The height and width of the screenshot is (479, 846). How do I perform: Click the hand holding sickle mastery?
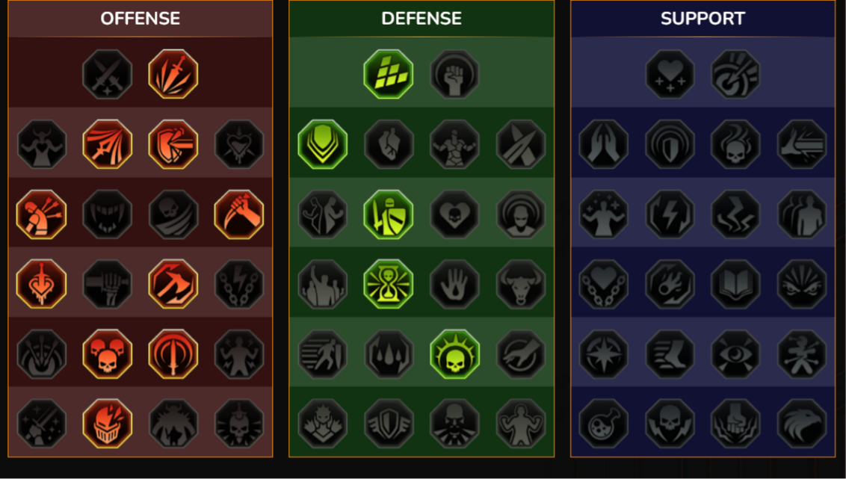tap(239, 214)
